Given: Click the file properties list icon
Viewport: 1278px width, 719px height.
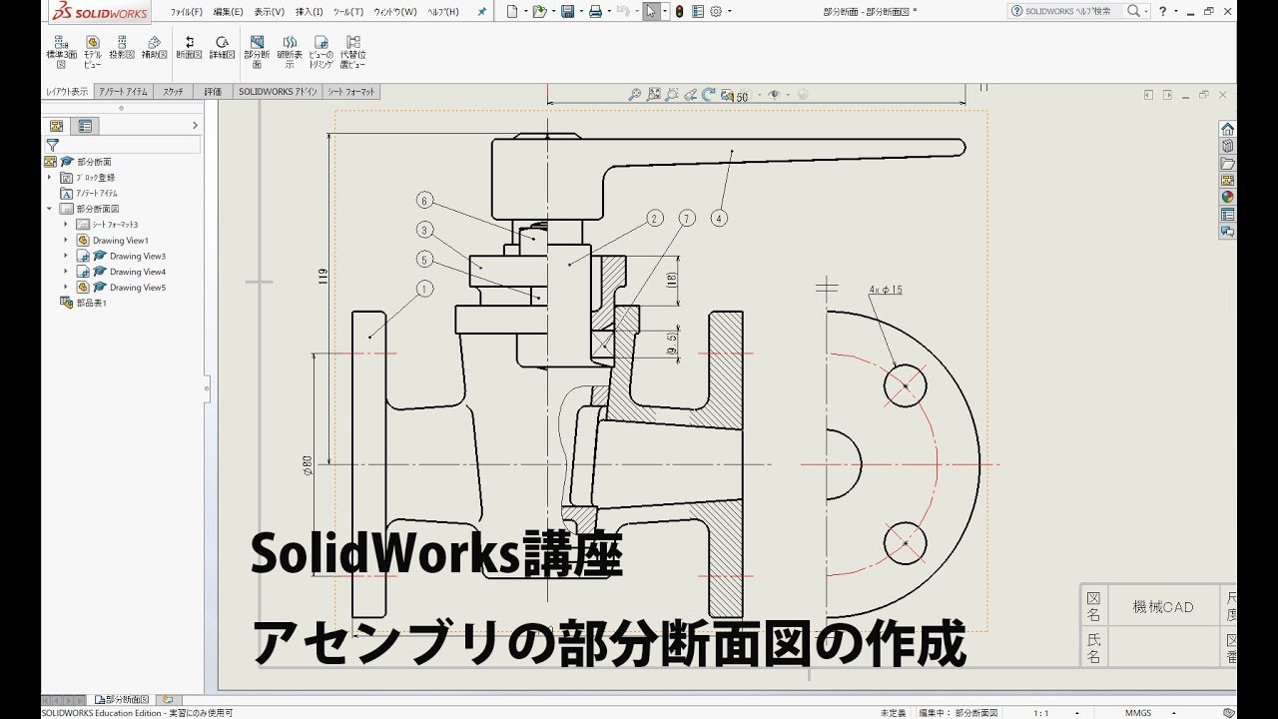Looking at the screenshot, I should (697, 12).
